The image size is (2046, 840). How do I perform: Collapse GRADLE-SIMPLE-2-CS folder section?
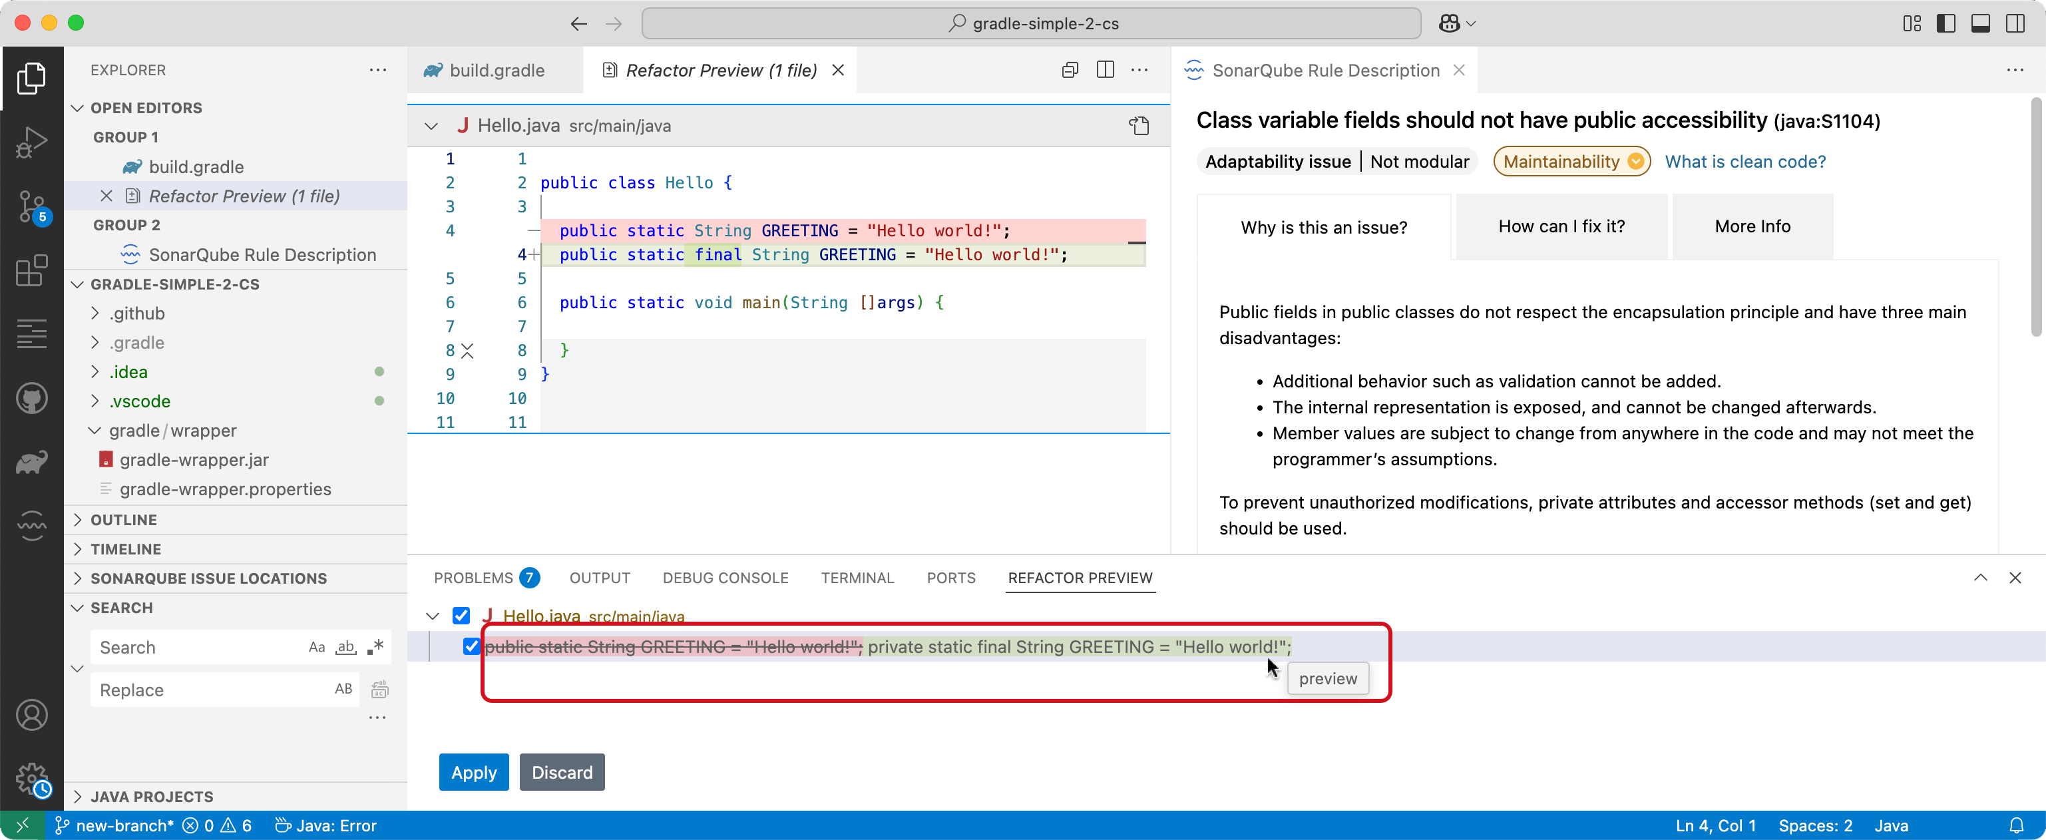[x=77, y=284]
